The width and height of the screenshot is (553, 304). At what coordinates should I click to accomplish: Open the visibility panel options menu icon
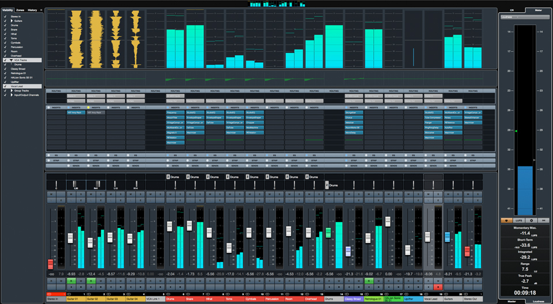click(x=41, y=10)
